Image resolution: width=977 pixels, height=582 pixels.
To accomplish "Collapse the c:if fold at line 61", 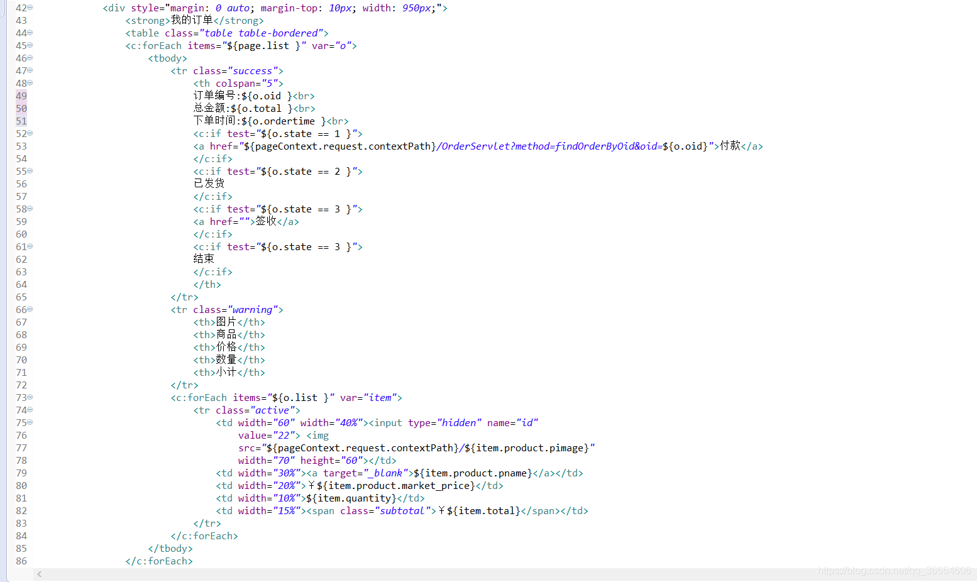I will [30, 246].
